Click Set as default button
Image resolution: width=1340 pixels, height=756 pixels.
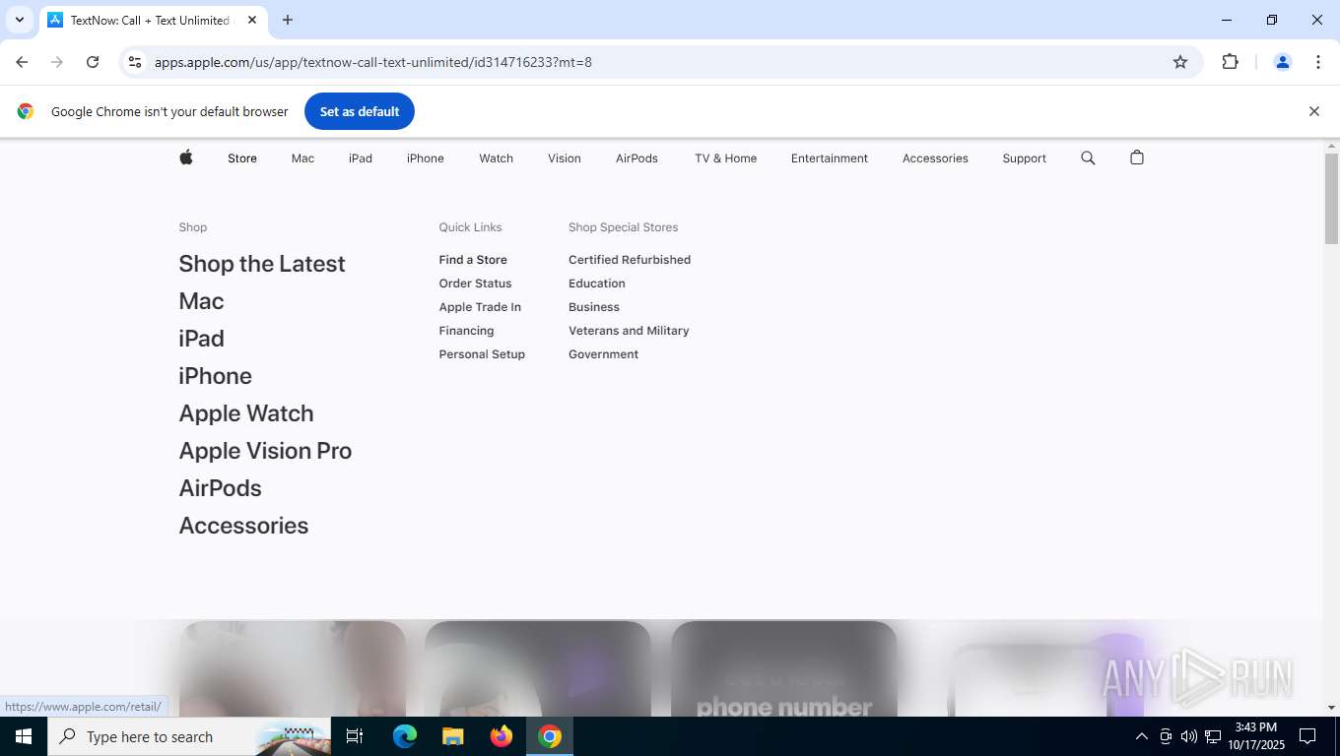click(360, 111)
